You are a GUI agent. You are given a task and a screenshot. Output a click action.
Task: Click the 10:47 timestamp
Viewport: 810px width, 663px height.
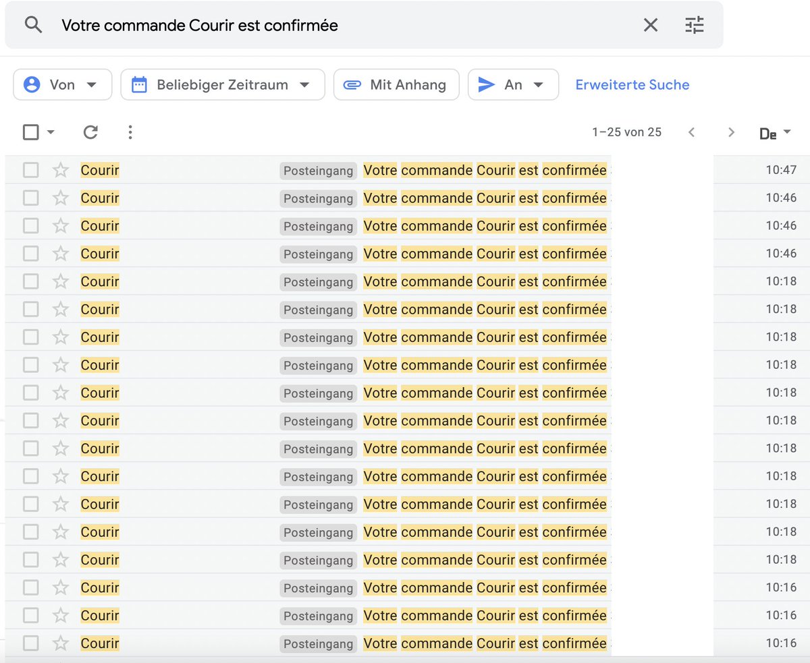(781, 170)
